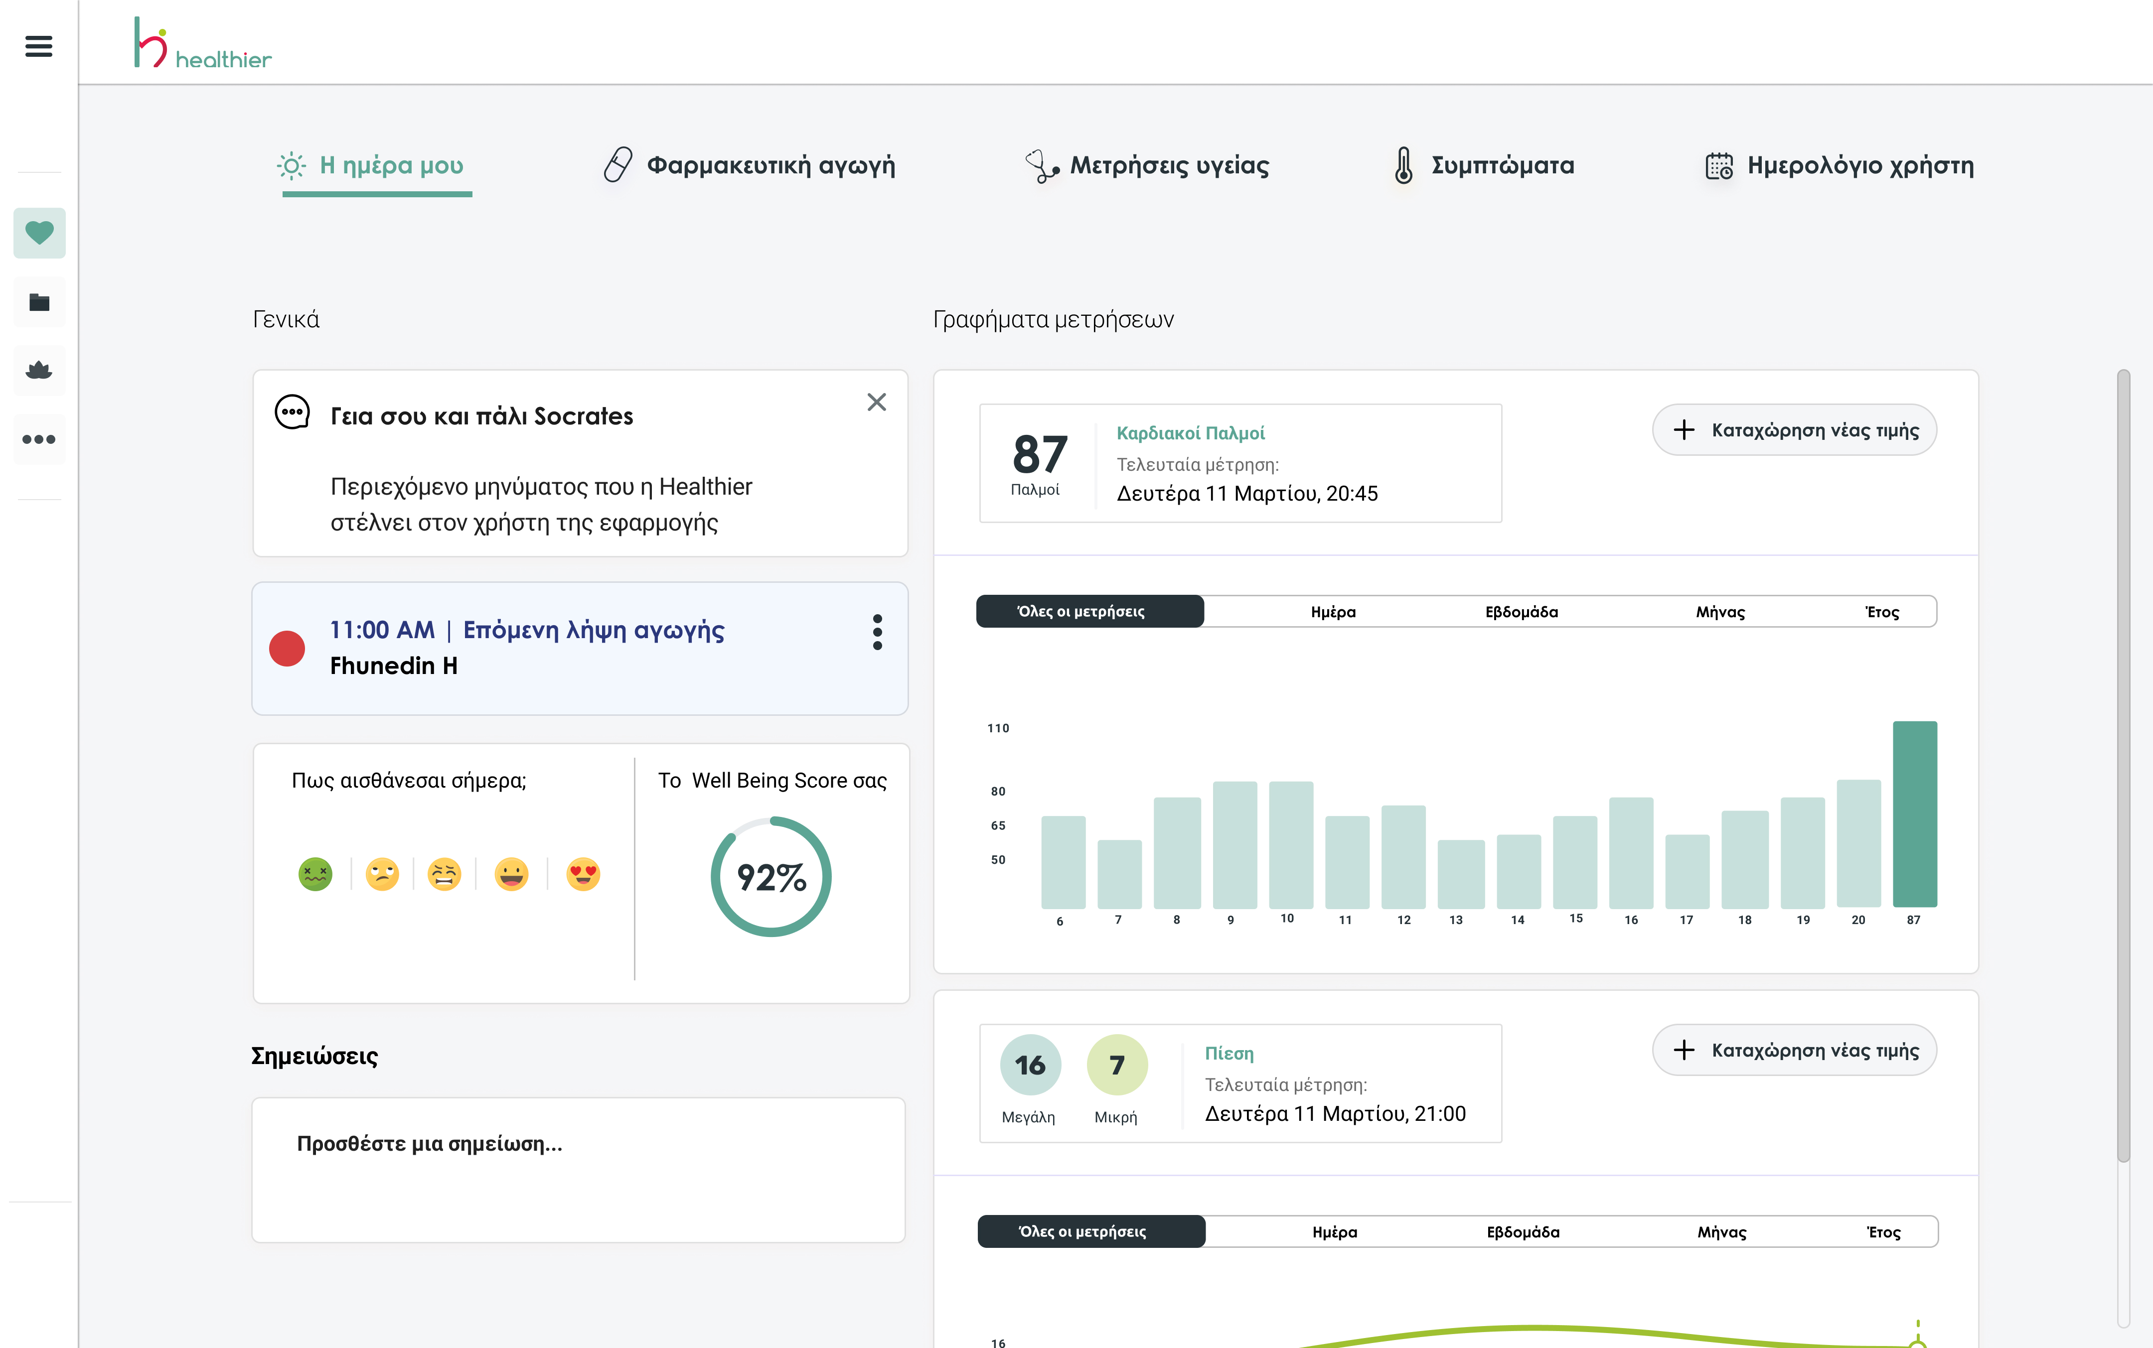Switch heart rate chart to Εβδομάδα
This screenshot has height=1348, width=2153.
point(1522,612)
